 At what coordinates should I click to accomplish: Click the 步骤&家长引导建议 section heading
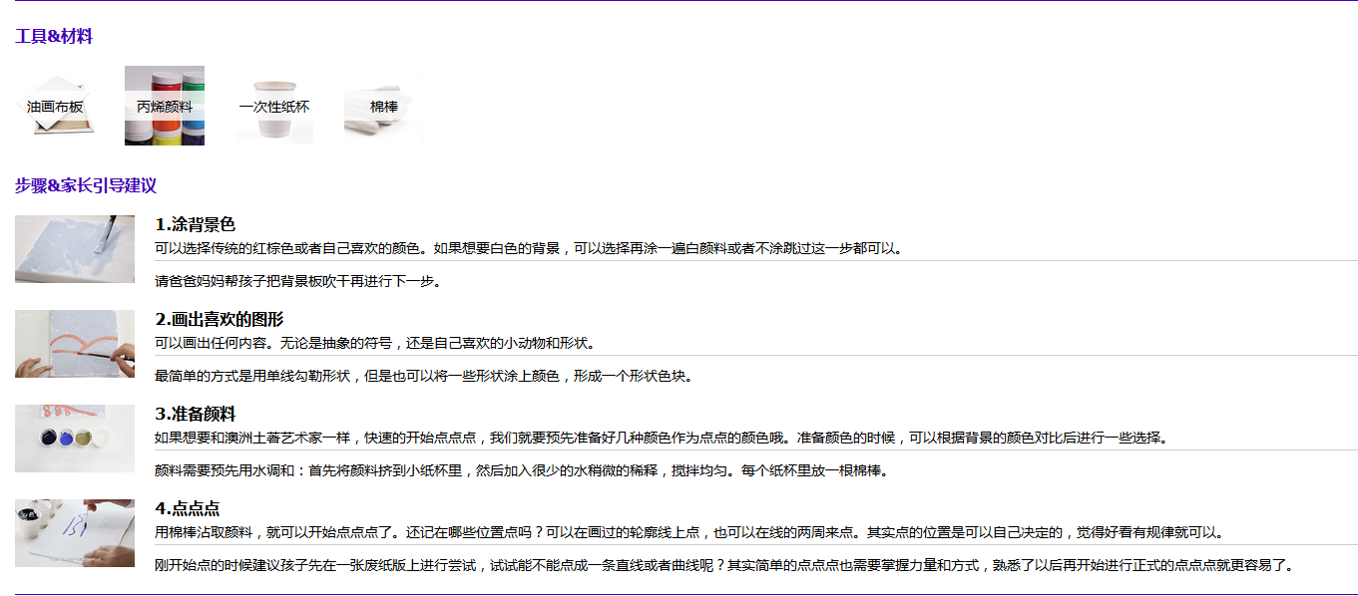(86, 185)
